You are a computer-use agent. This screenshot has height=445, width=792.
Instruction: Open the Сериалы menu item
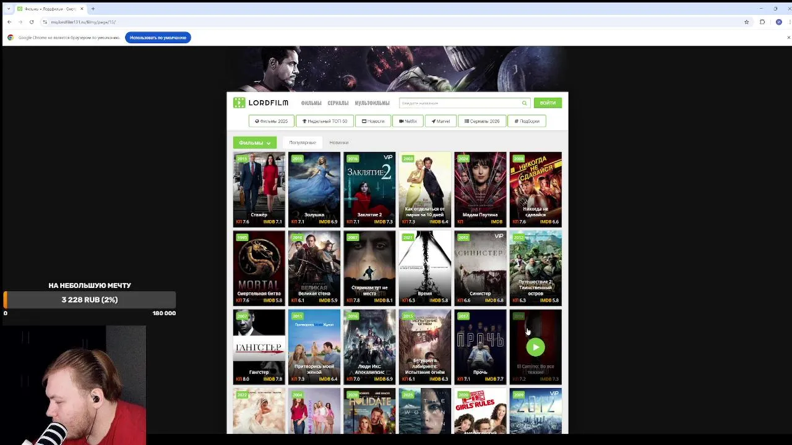[x=338, y=103]
